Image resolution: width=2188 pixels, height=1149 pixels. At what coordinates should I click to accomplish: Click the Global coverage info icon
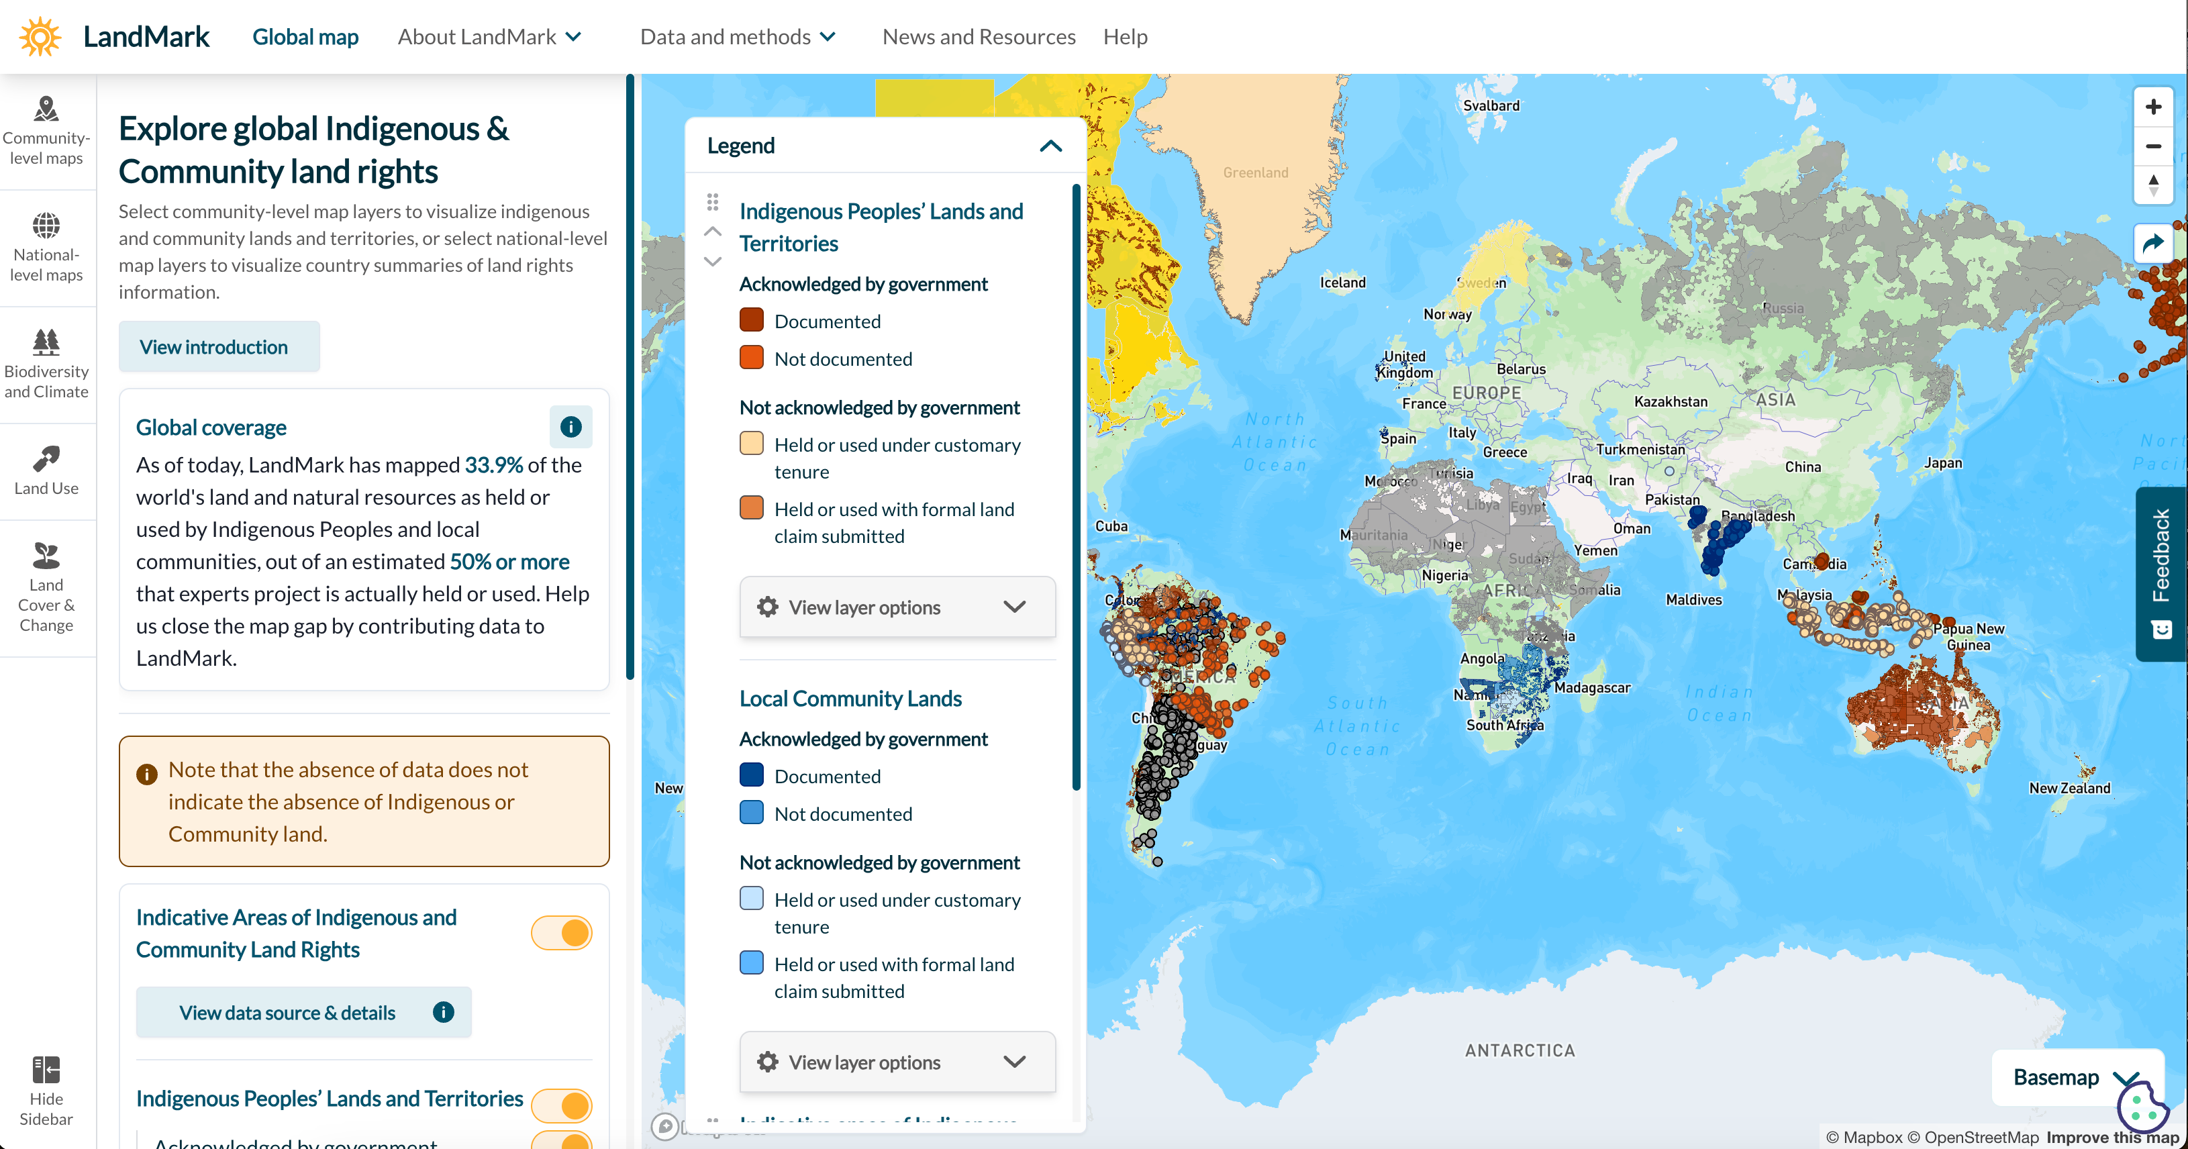tap(570, 426)
